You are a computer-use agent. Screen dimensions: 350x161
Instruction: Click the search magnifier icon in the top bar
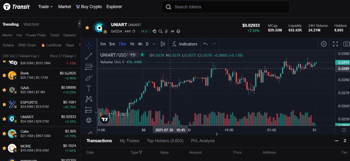pyautogui.click(x=168, y=7)
